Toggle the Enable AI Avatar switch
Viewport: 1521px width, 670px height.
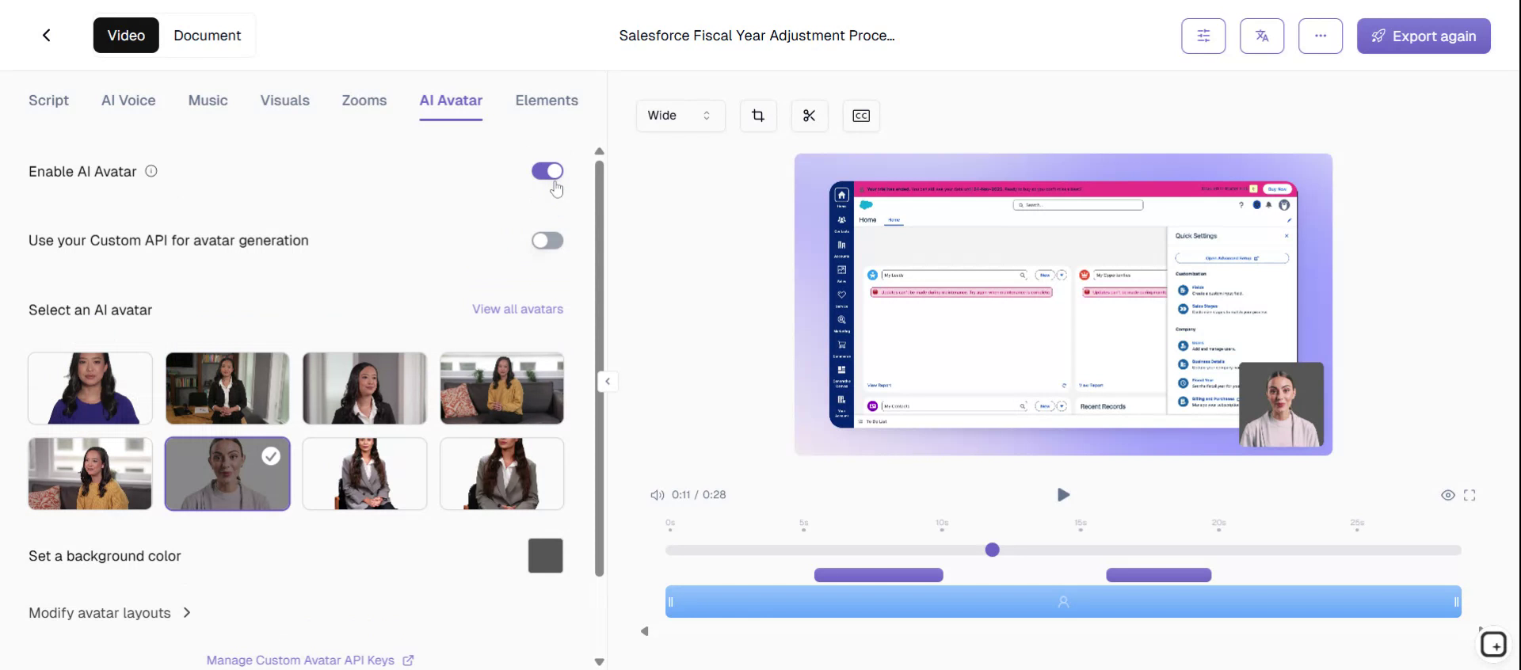547,171
